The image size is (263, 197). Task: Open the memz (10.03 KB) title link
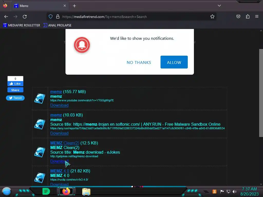coord(56,115)
